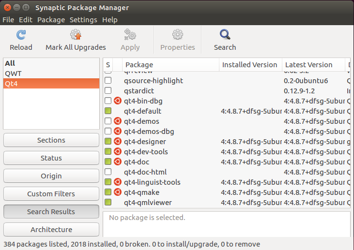Open the Settings menu
The width and height of the screenshot is (354, 250).
point(83,20)
